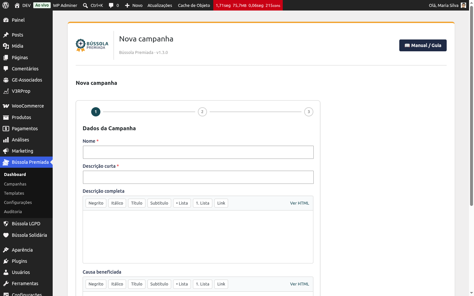Image resolution: width=474 pixels, height=296 pixels.
Task: Click Link in Descrição completa toolbar
Action: [221, 203]
